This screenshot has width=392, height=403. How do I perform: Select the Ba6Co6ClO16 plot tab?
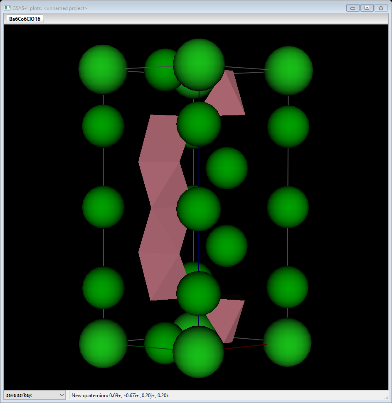25,19
